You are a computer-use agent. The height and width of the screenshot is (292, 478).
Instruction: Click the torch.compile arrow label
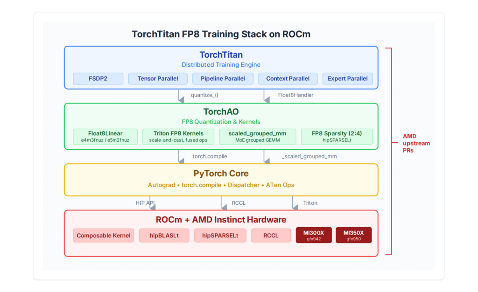[210, 156]
